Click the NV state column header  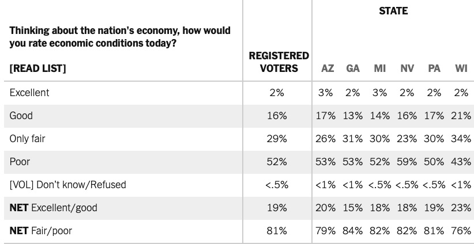(x=407, y=68)
